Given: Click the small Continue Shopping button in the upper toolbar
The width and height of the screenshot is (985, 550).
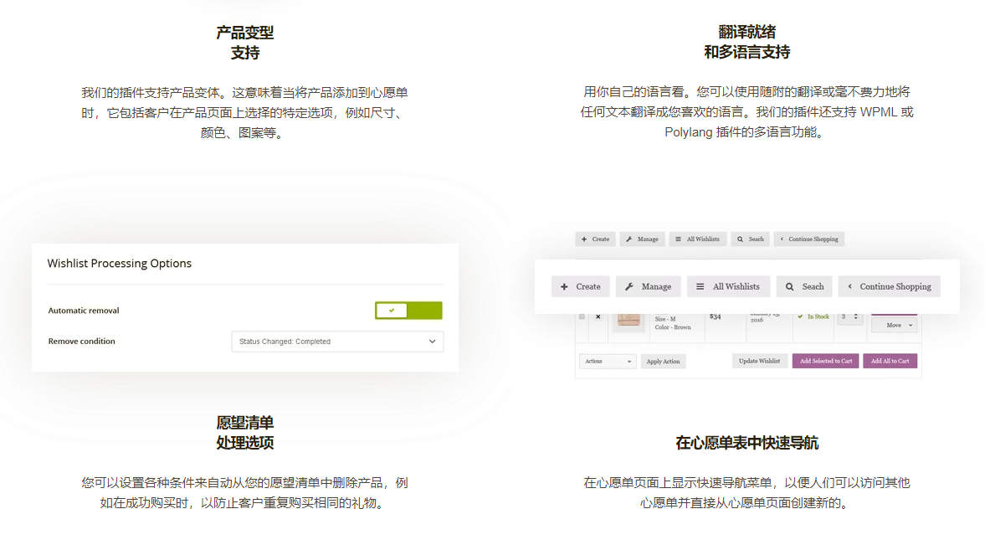Looking at the screenshot, I should point(809,239).
